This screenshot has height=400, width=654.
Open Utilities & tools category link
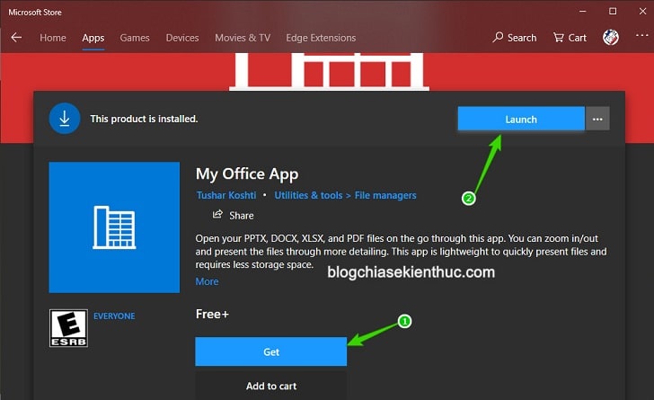point(308,195)
